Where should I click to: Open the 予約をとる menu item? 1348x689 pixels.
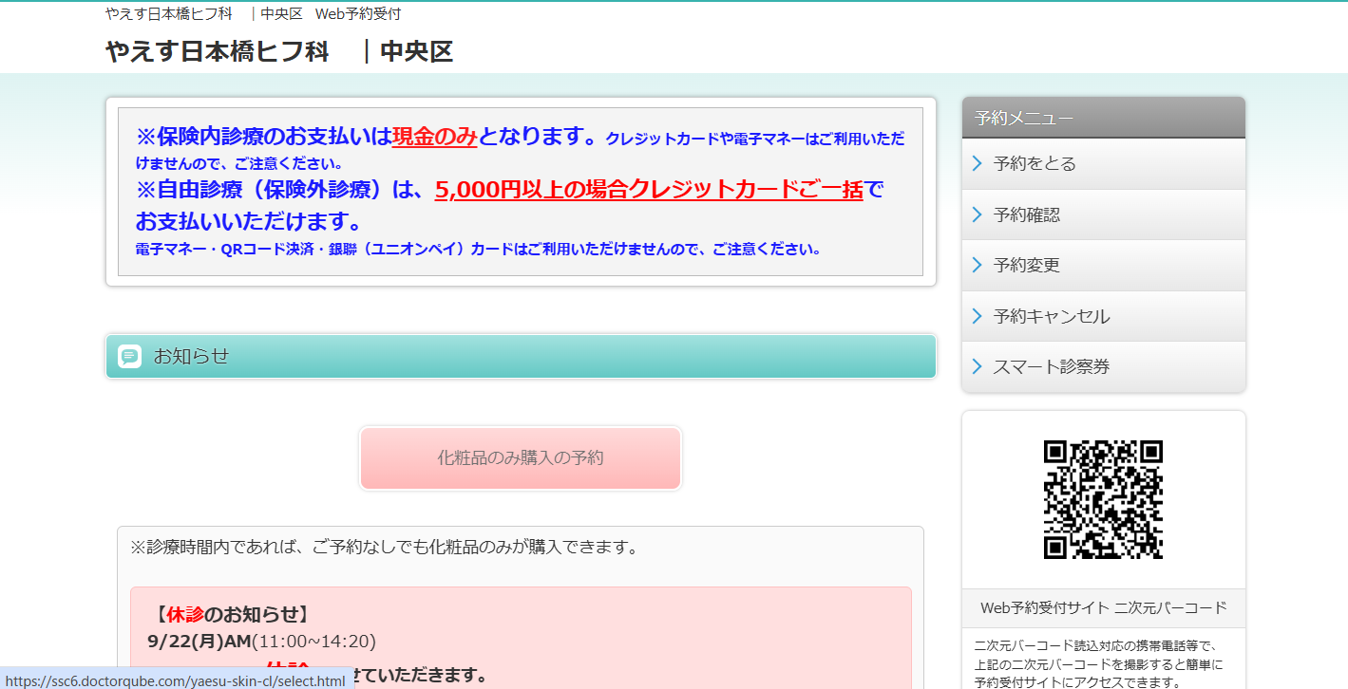tap(1035, 164)
